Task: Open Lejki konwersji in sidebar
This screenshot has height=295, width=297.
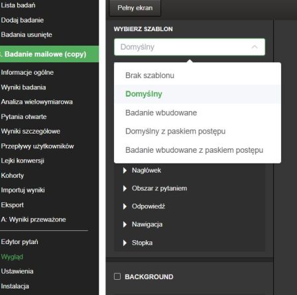Action: point(23,161)
